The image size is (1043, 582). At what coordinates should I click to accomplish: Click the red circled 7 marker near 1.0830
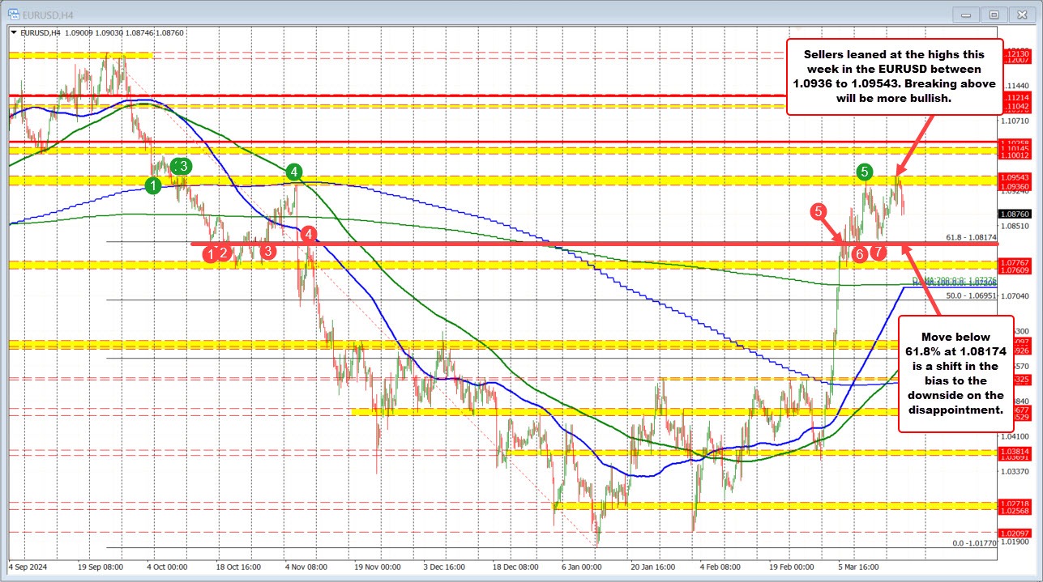(878, 253)
